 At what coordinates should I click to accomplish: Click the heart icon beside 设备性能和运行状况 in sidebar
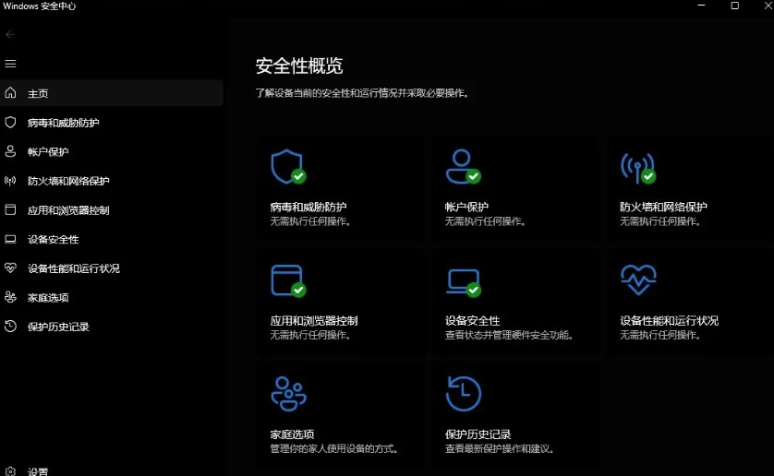click(10, 268)
